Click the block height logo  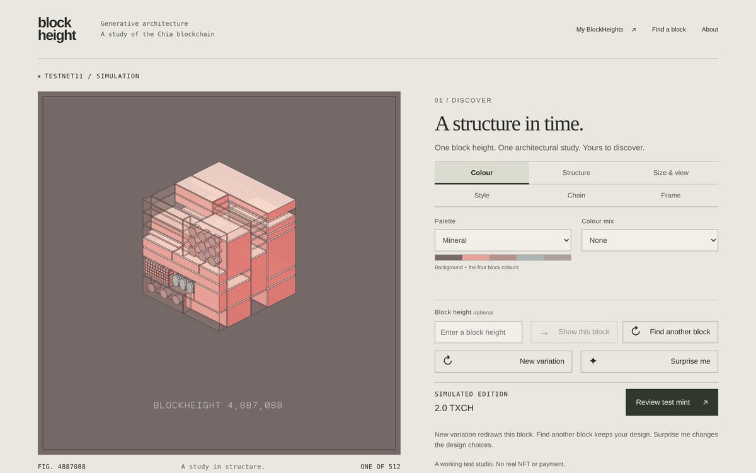point(57,30)
